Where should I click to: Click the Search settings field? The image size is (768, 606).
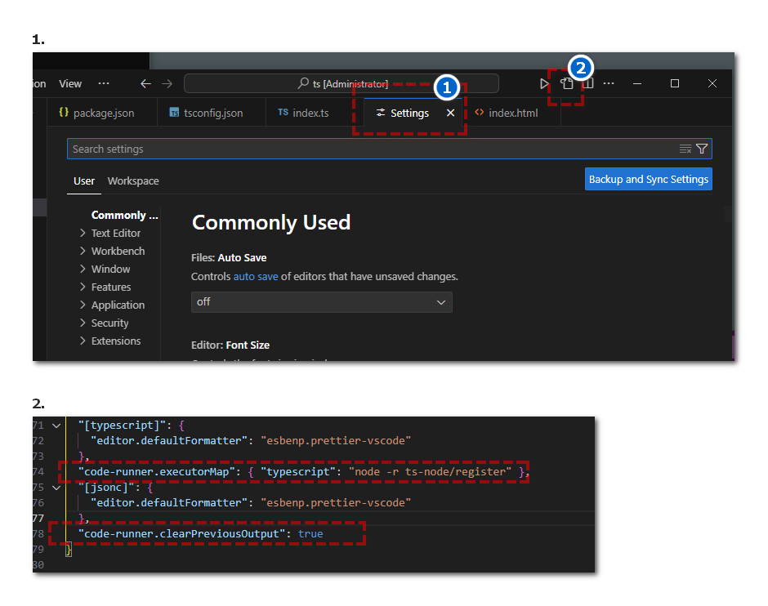click(368, 149)
